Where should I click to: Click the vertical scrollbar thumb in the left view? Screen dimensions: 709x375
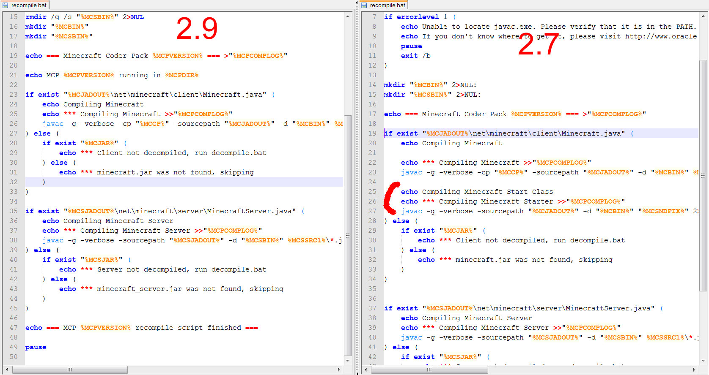click(x=348, y=235)
